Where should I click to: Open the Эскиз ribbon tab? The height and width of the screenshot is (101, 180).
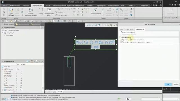coord(48,6)
